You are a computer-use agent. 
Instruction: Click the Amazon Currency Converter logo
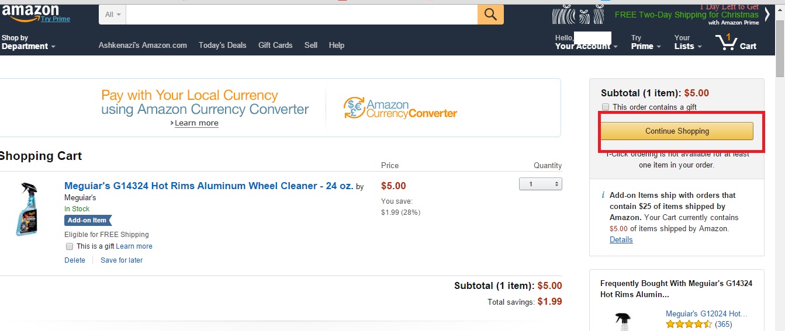pos(400,107)
